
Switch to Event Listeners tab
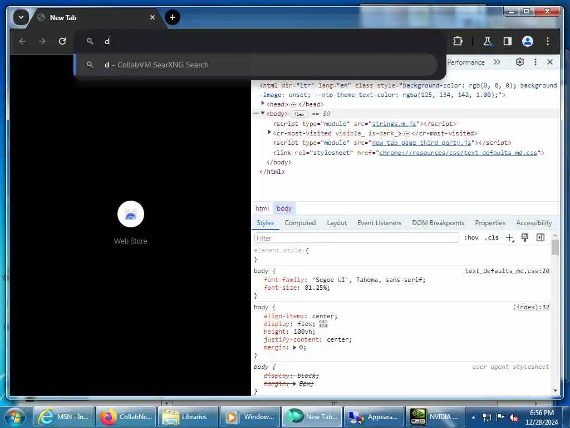pos(379,223)
